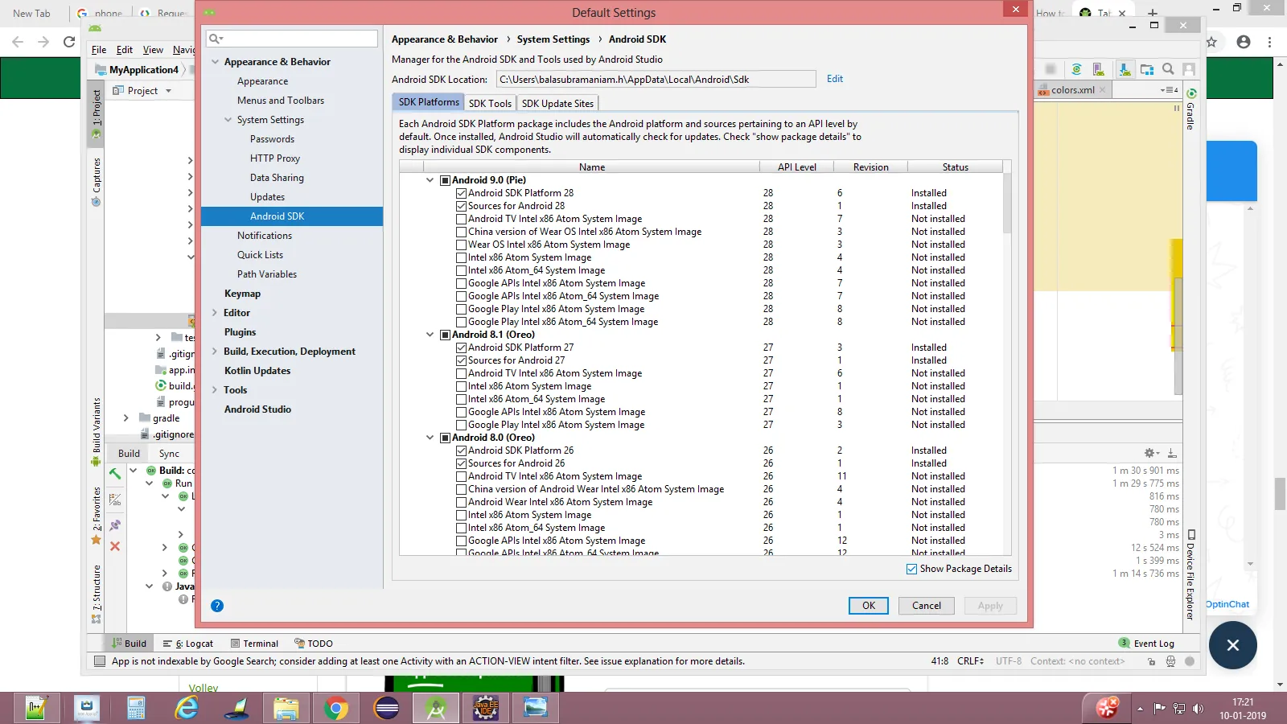Reload the Chrome page
Image resolution: width=1287 pixels, height=724 pixels.
69,42
